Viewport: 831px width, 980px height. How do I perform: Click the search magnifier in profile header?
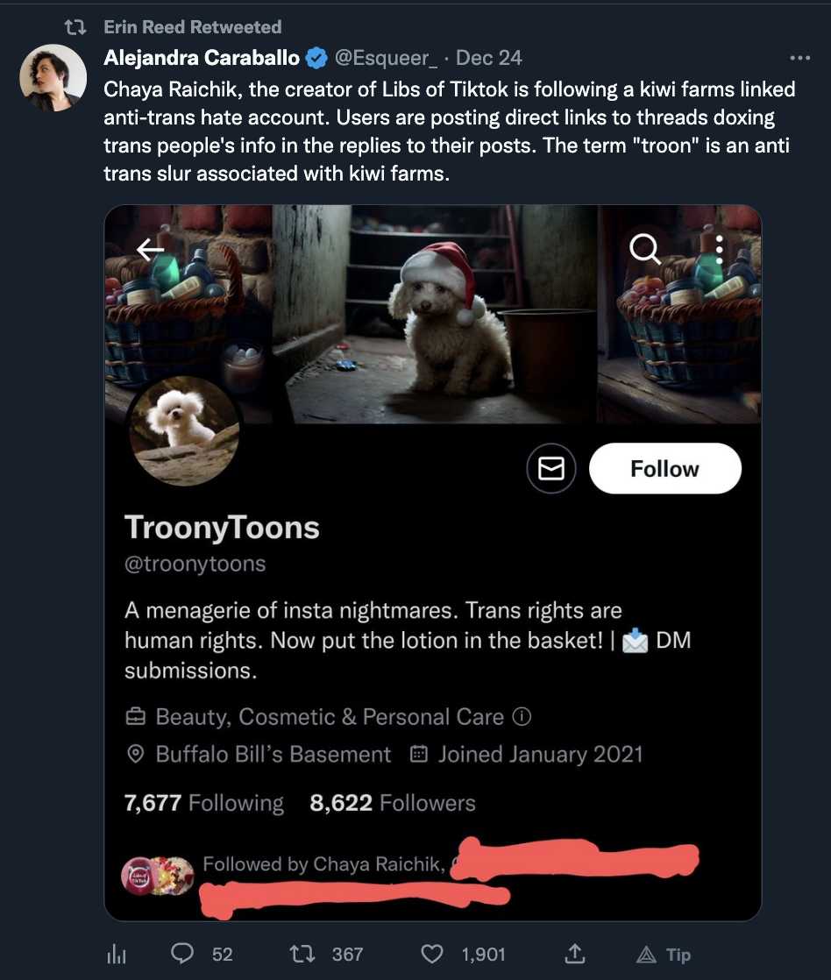[645, 251]
